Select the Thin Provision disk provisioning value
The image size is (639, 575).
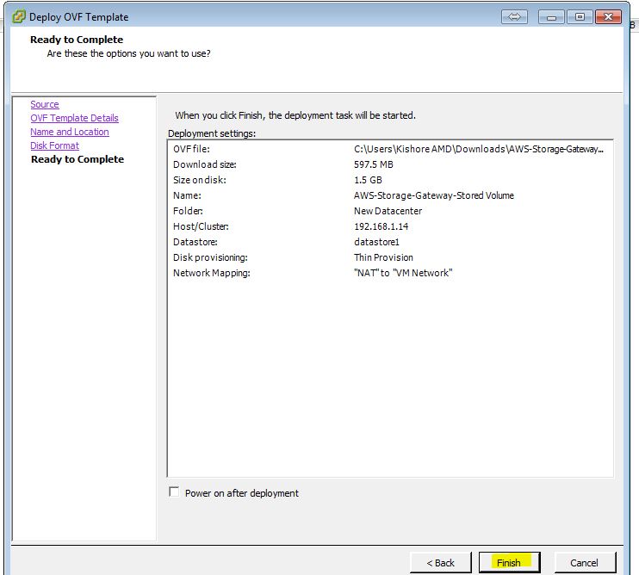pos(383,257)
